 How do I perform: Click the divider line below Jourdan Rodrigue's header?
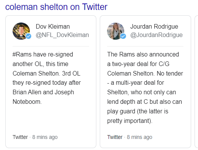point(145,46)
